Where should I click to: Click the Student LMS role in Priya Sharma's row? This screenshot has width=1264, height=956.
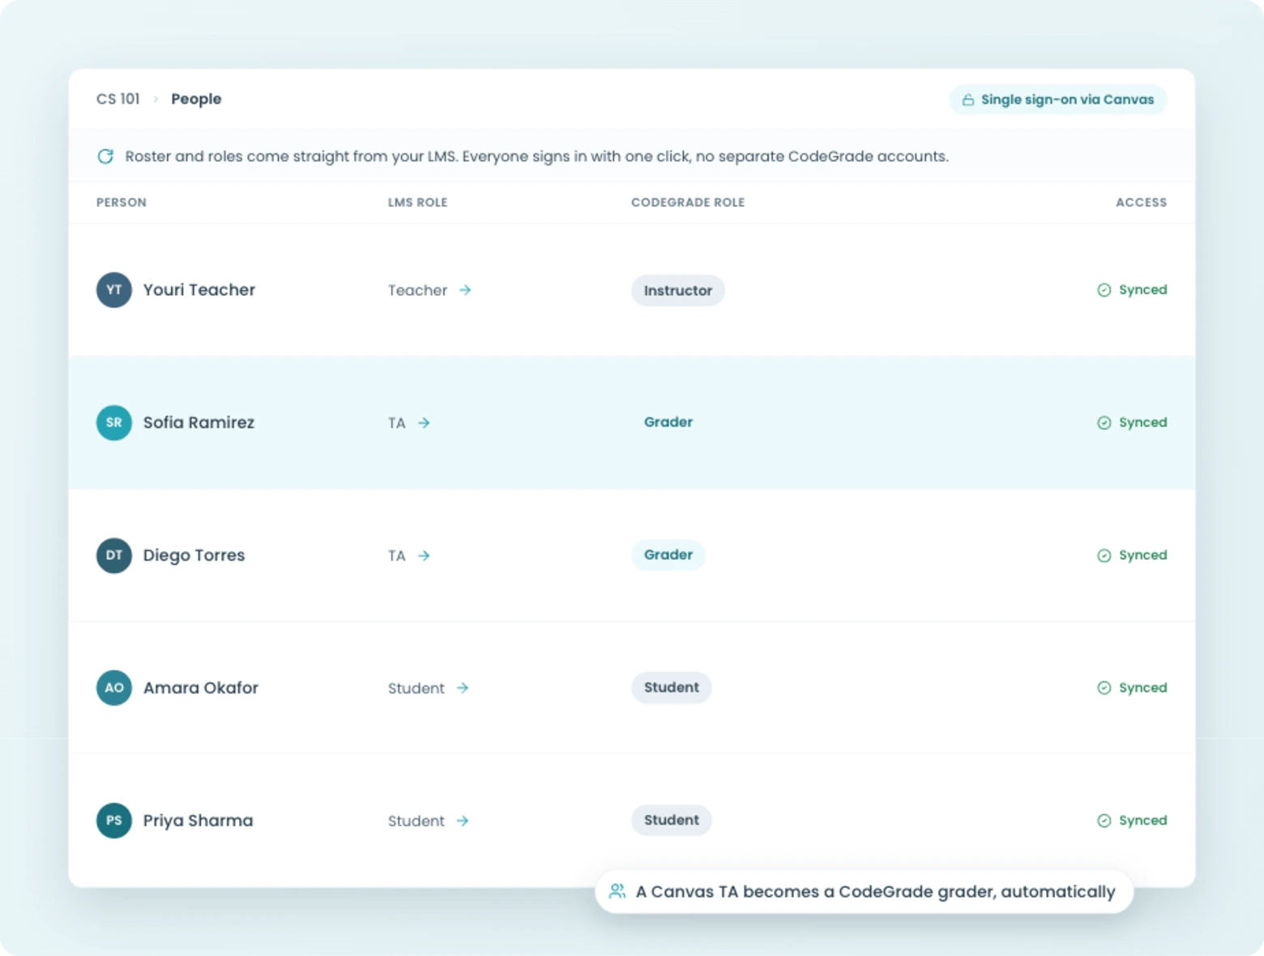416,822
